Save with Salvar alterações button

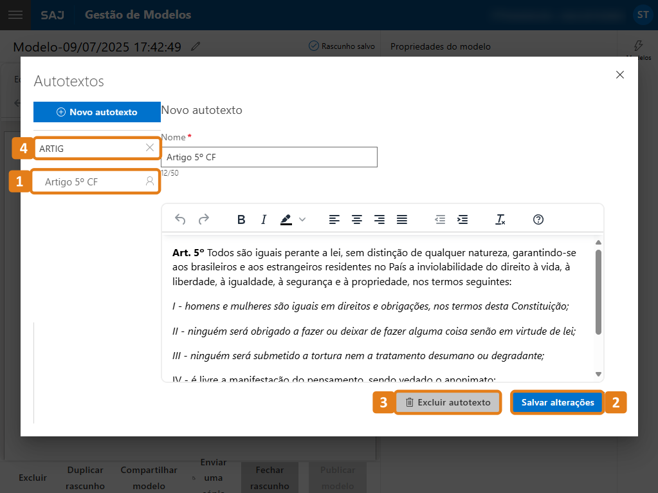tap(558, 402)
